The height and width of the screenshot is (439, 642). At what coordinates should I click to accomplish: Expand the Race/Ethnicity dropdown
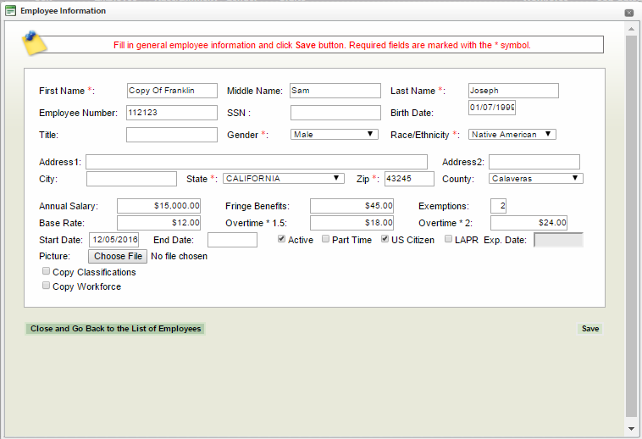512,134
